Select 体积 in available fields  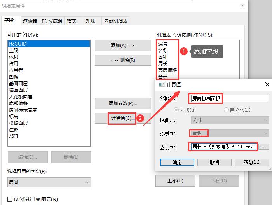click(x=49, y=57)
